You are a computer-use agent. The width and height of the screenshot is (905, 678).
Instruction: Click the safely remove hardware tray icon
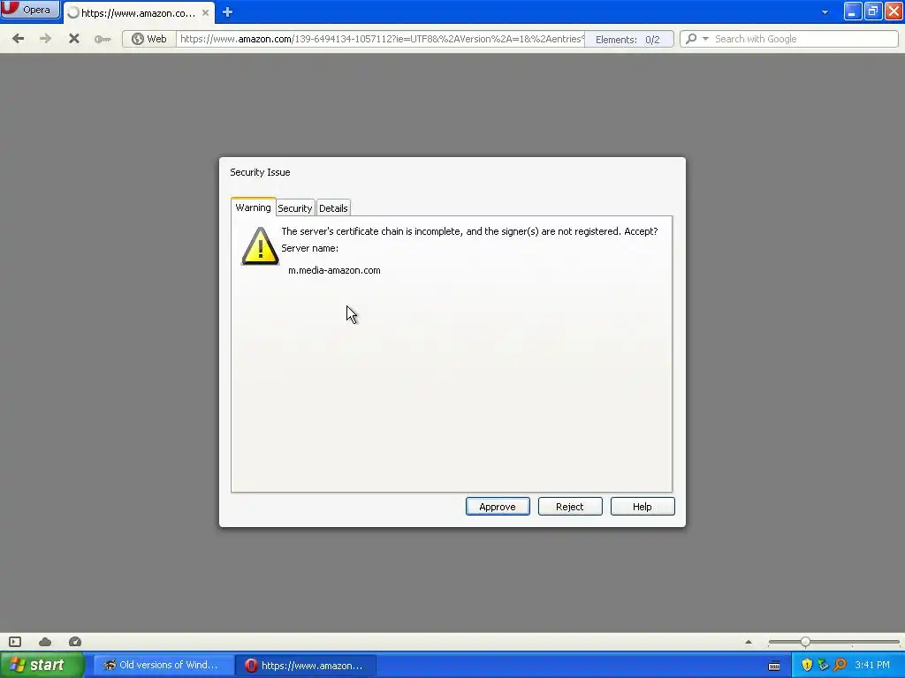pyautogui.click(x=823, y=666)
